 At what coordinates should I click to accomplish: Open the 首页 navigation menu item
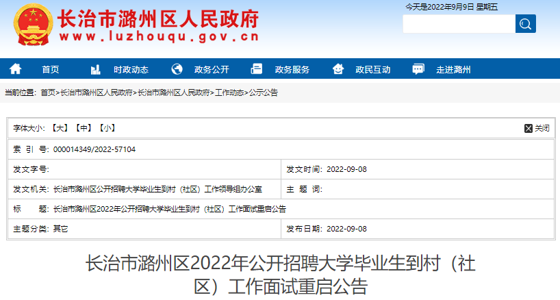point(51,69)
